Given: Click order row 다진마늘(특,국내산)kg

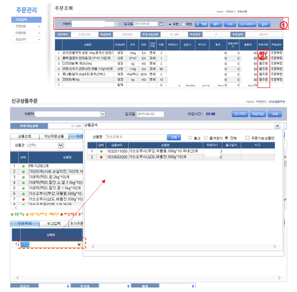Looking at the screenshot, I should (169, 64).
